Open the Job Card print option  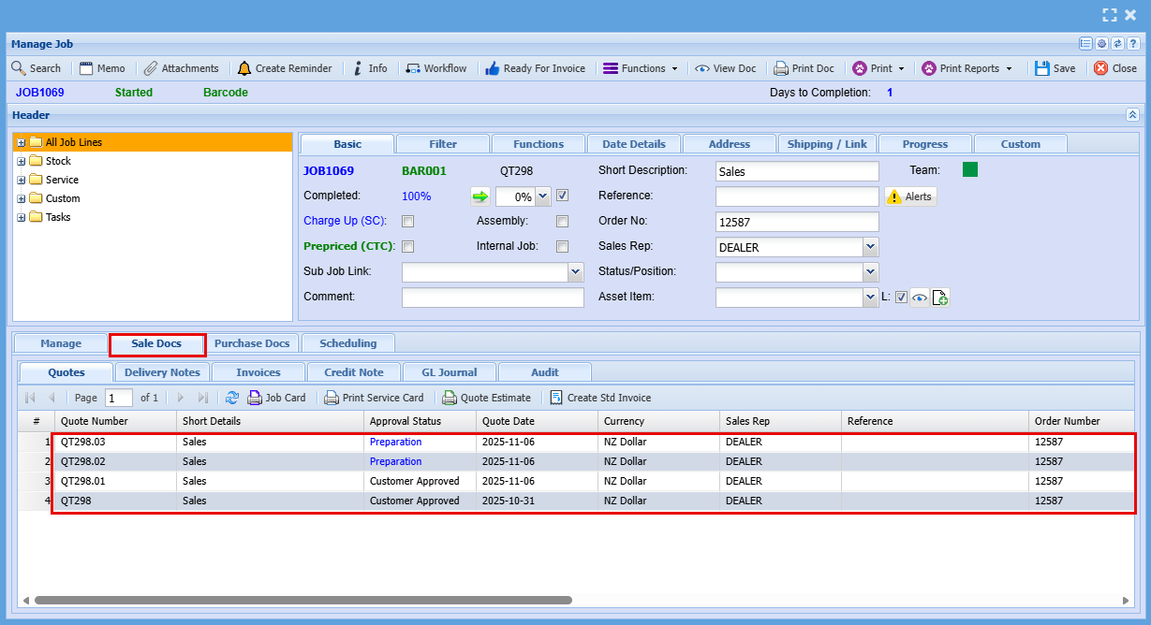tap(277, 398)
